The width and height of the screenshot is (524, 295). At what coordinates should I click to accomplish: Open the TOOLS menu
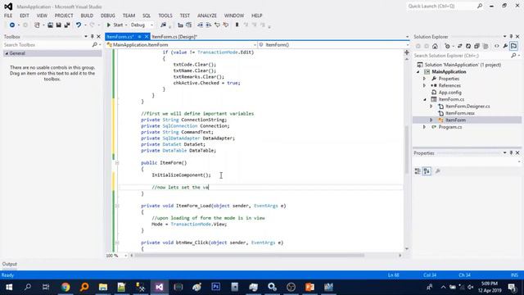tap(165, 16)
